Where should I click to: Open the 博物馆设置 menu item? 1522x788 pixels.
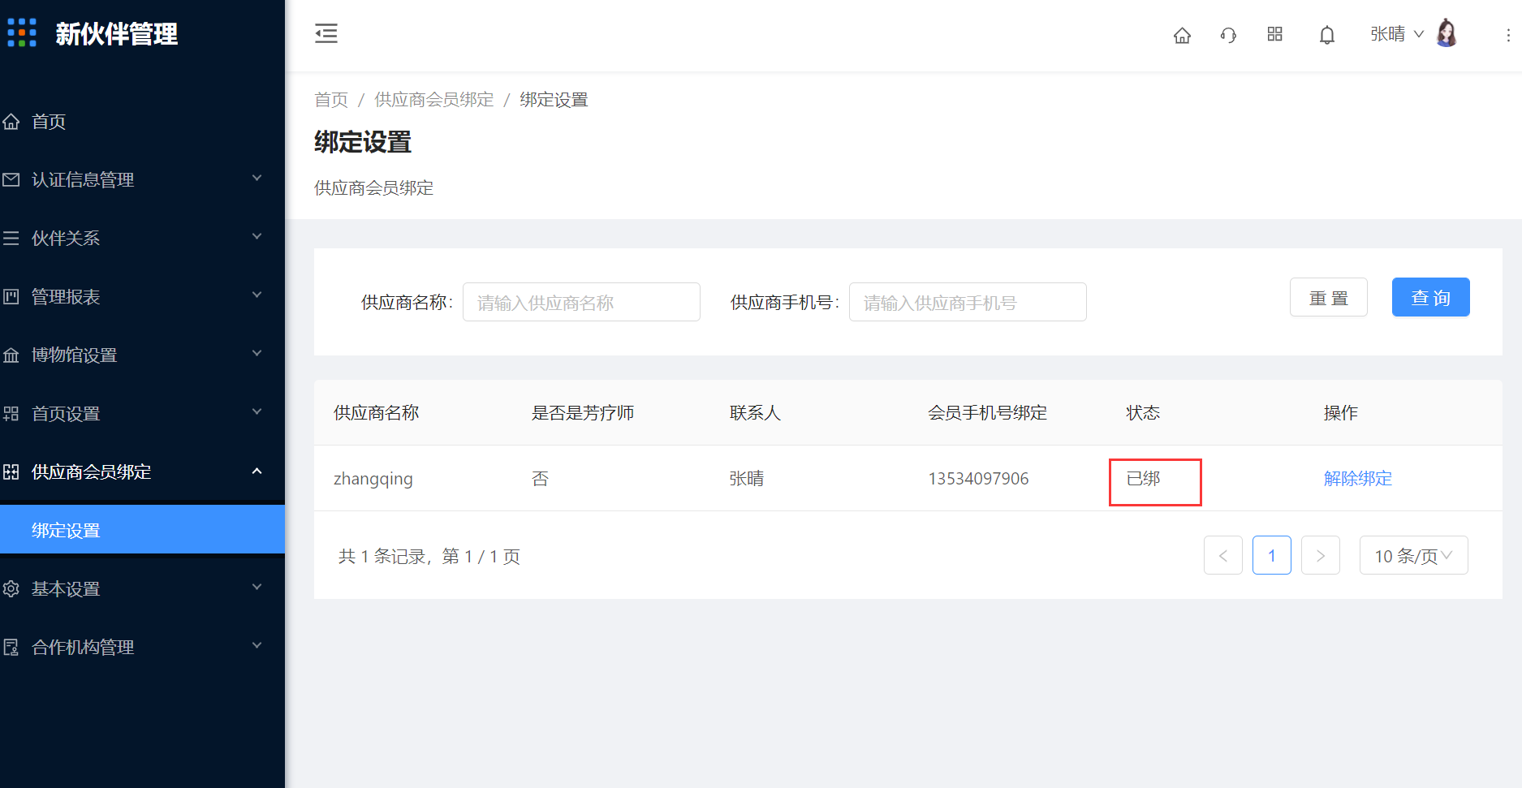coord(142,355)
